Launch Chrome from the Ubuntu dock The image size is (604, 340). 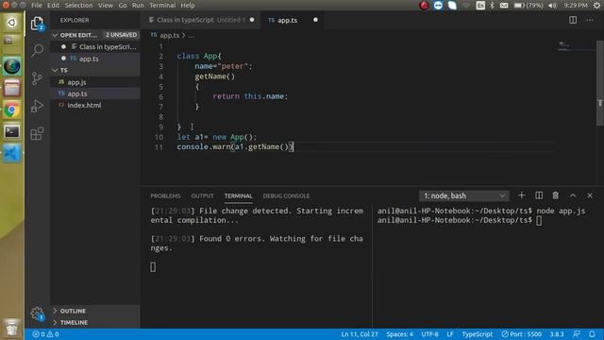11,110
